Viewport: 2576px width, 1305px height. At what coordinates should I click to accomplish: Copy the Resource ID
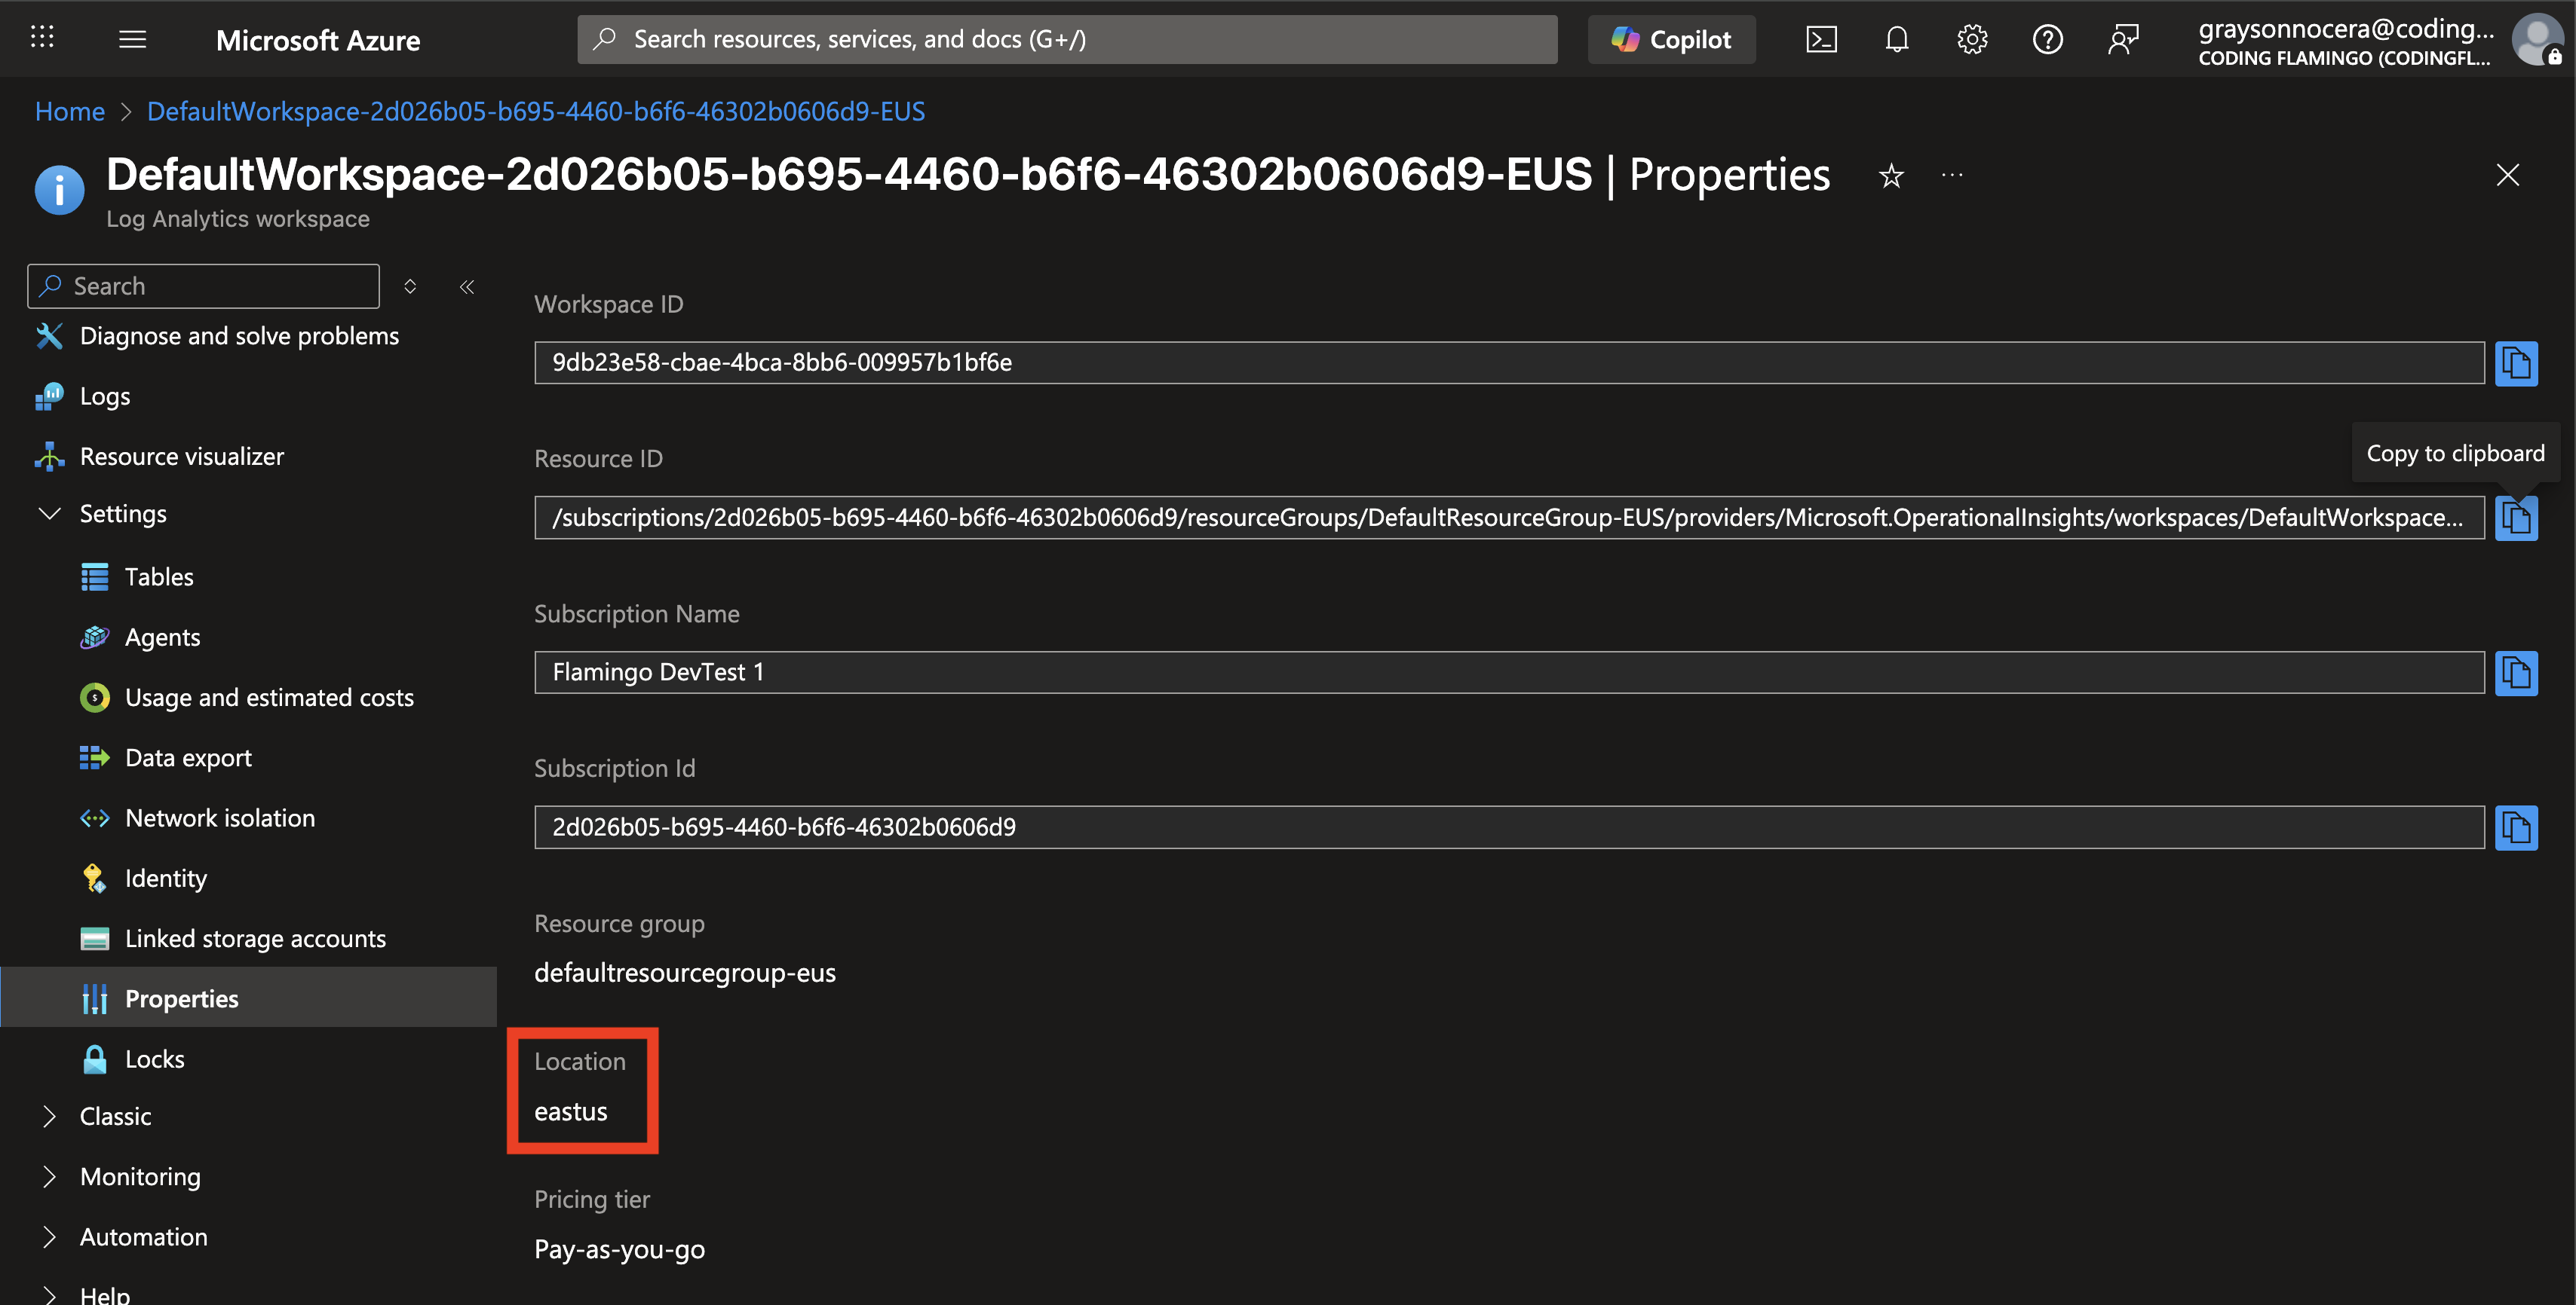2517,518
